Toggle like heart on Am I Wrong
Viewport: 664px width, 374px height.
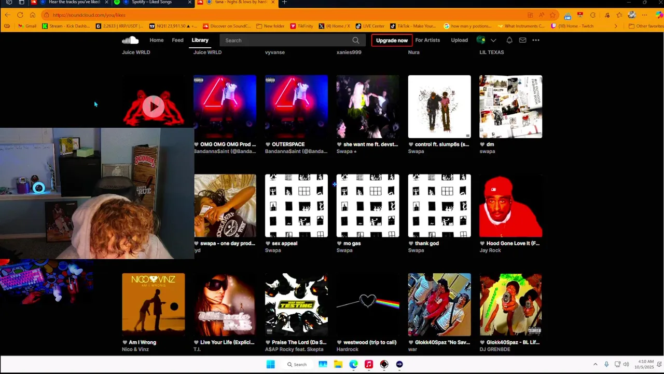(x=125, y=342)
